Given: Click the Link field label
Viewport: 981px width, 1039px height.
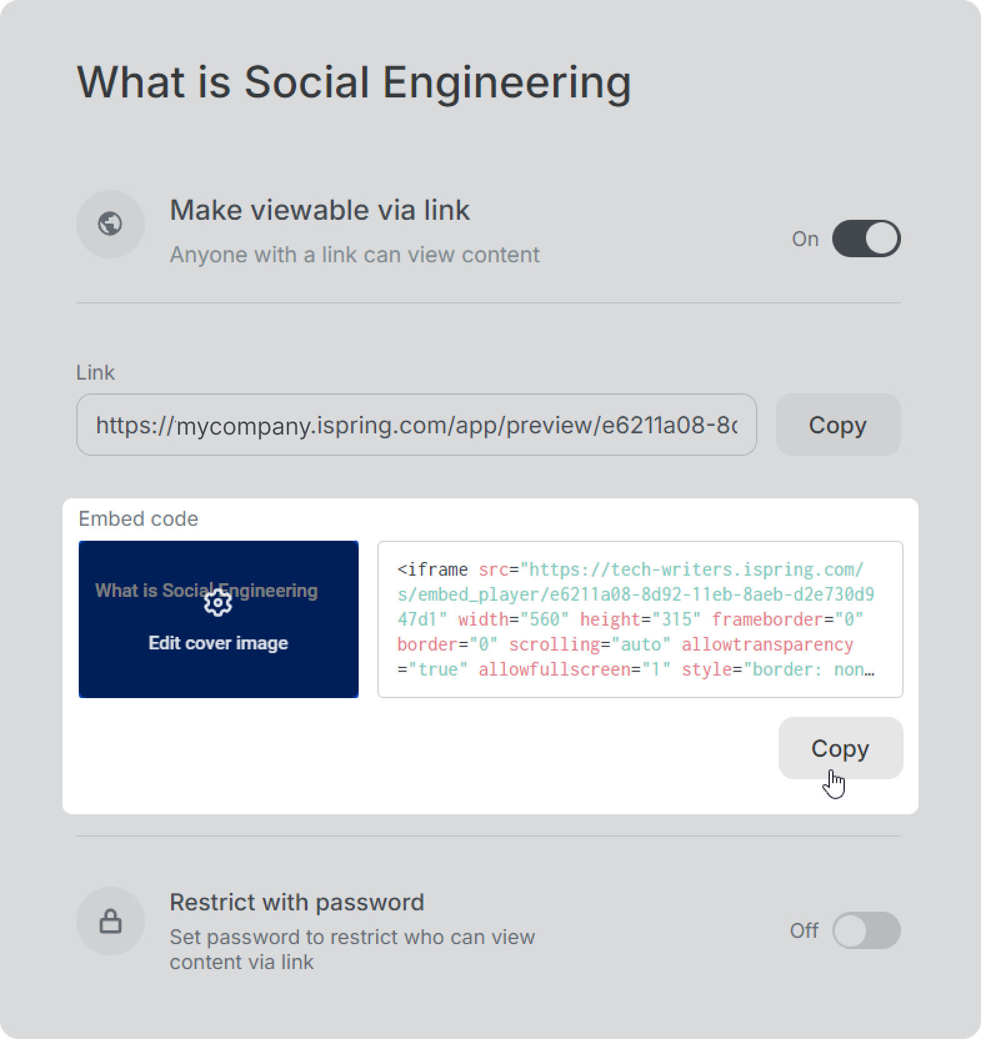Looking at the screenshot, I should (x=95, y=372).
